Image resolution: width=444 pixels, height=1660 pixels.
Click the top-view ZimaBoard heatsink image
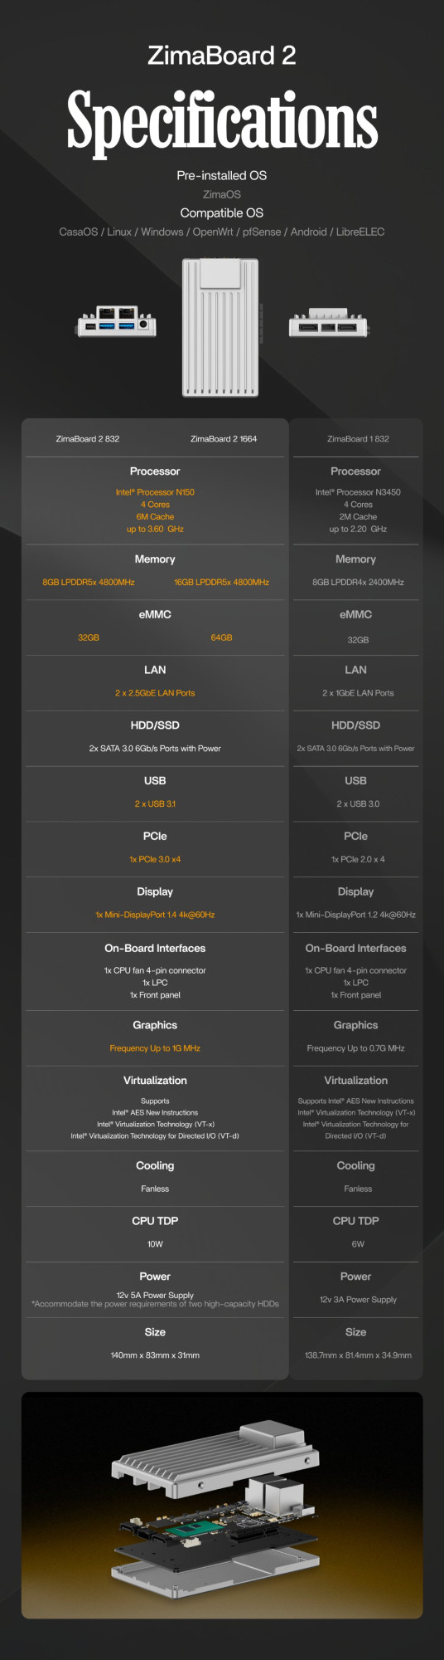pos(220,327)
